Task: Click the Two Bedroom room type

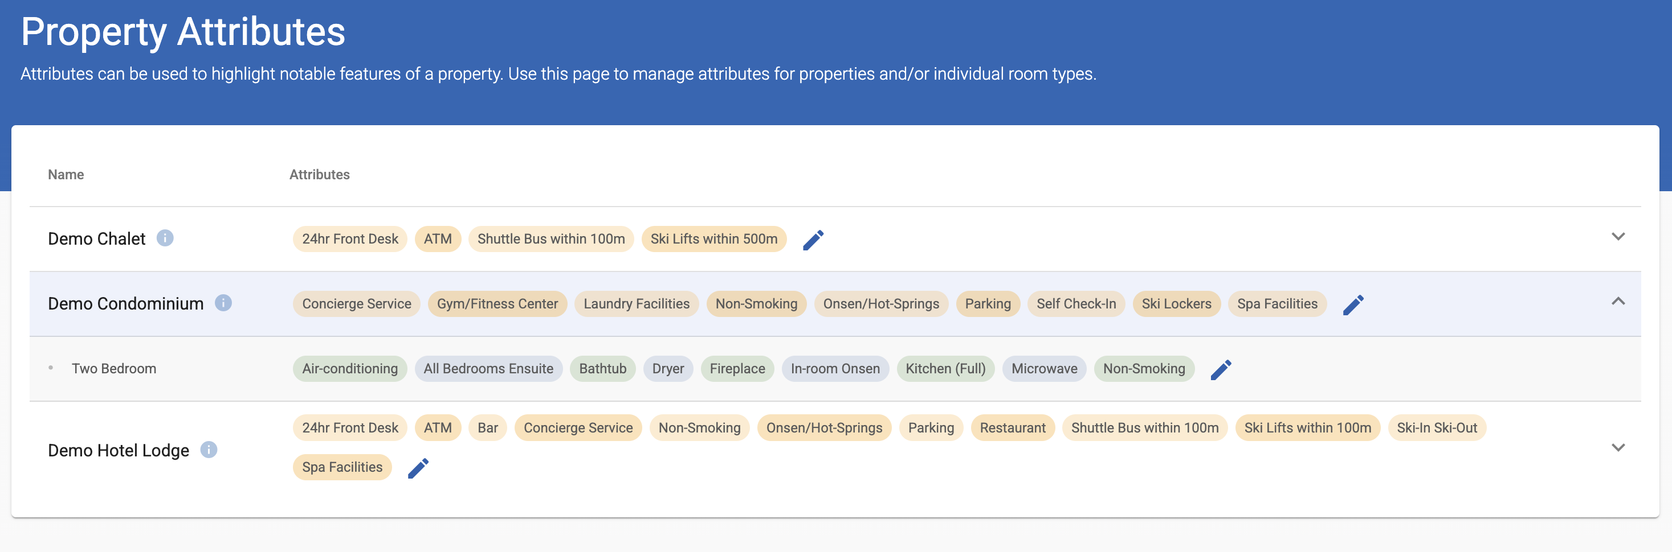Action: [x=113, y=369]
